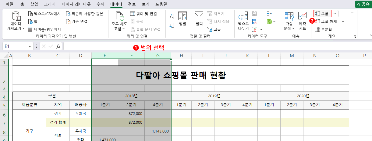Image resolution: width=372 pixels, height=141 pixels.
Task: Expand data validation dropdown arrow
Action: point(260,29)
